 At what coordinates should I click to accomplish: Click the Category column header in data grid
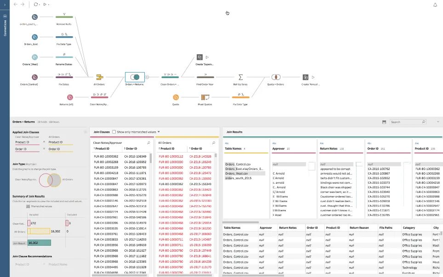point(409,227)
